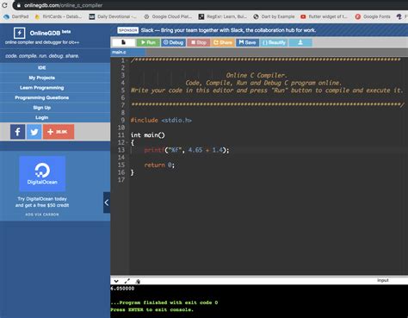Open the Try DigitalOcean today ad text
This screenshot has height=318, width=408.
(x=42, y=202)
